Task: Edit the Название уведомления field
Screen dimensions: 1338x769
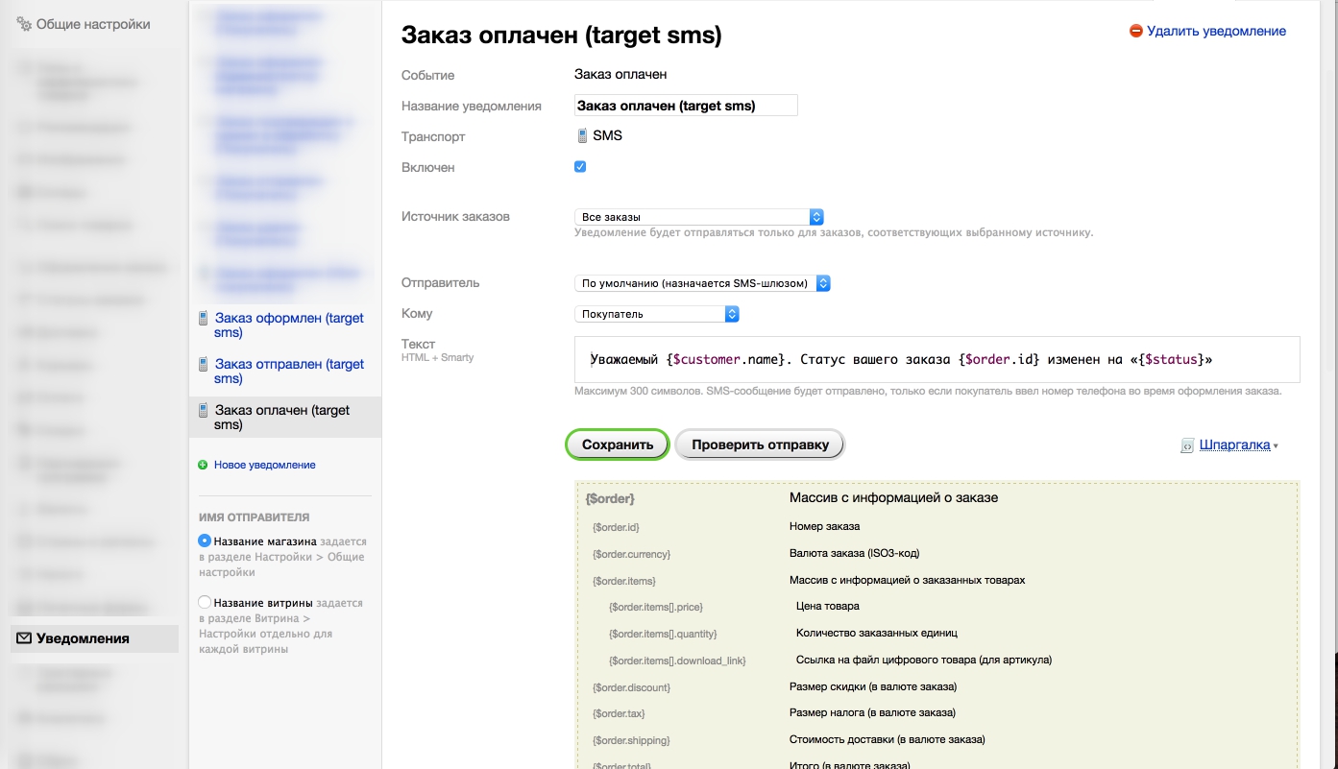Action: (x=686, y=106)
